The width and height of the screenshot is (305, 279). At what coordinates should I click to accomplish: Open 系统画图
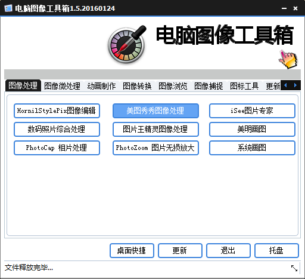(252, 148)
